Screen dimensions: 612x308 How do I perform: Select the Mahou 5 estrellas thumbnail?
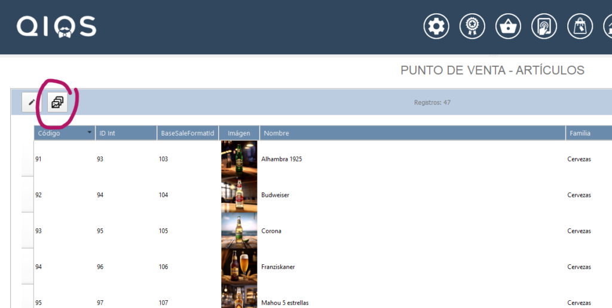point(239,296)
